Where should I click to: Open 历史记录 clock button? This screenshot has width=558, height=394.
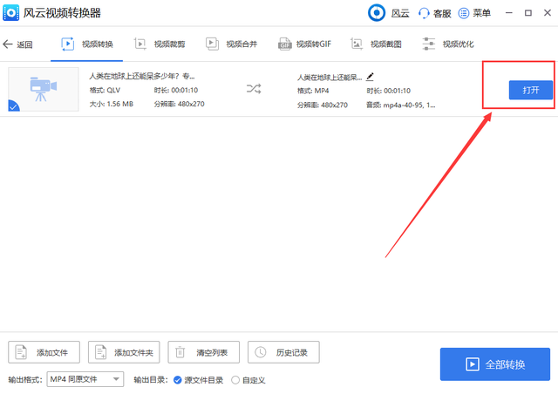click(x=283, y=352)
